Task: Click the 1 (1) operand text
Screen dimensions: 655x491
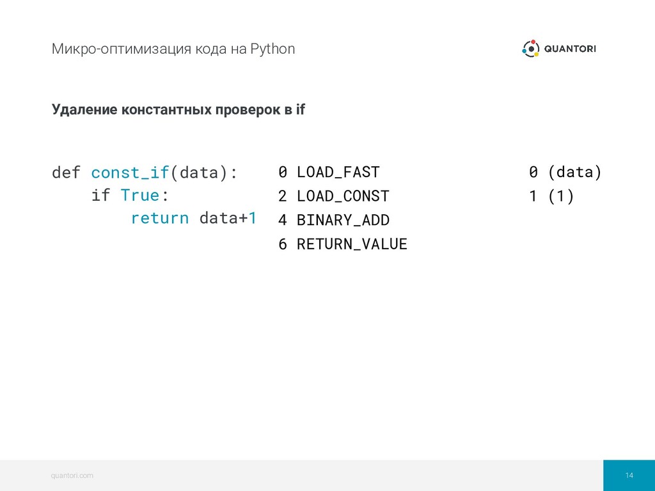Action: [x=551, y=196]
